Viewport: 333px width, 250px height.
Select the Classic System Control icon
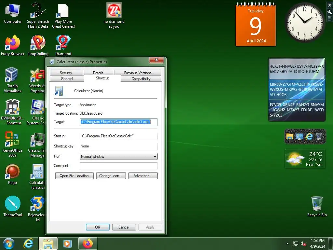pos(36,112)
